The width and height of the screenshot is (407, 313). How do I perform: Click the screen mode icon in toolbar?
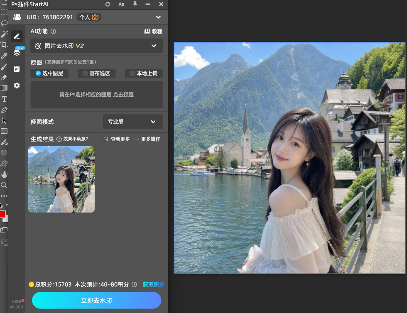pyautogui.click(x=4, y=230)
